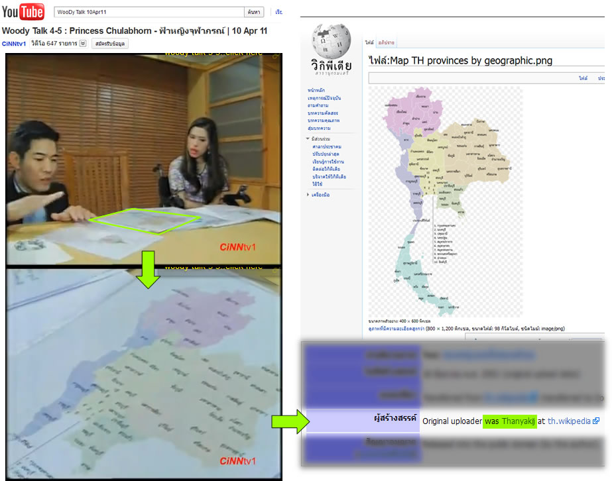Open the ศาลาประชาคม sidebar link

tap(327, 146)
